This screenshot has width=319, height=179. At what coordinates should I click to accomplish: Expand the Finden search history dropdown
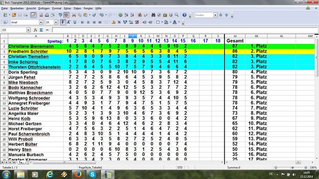tap(215, 15)
